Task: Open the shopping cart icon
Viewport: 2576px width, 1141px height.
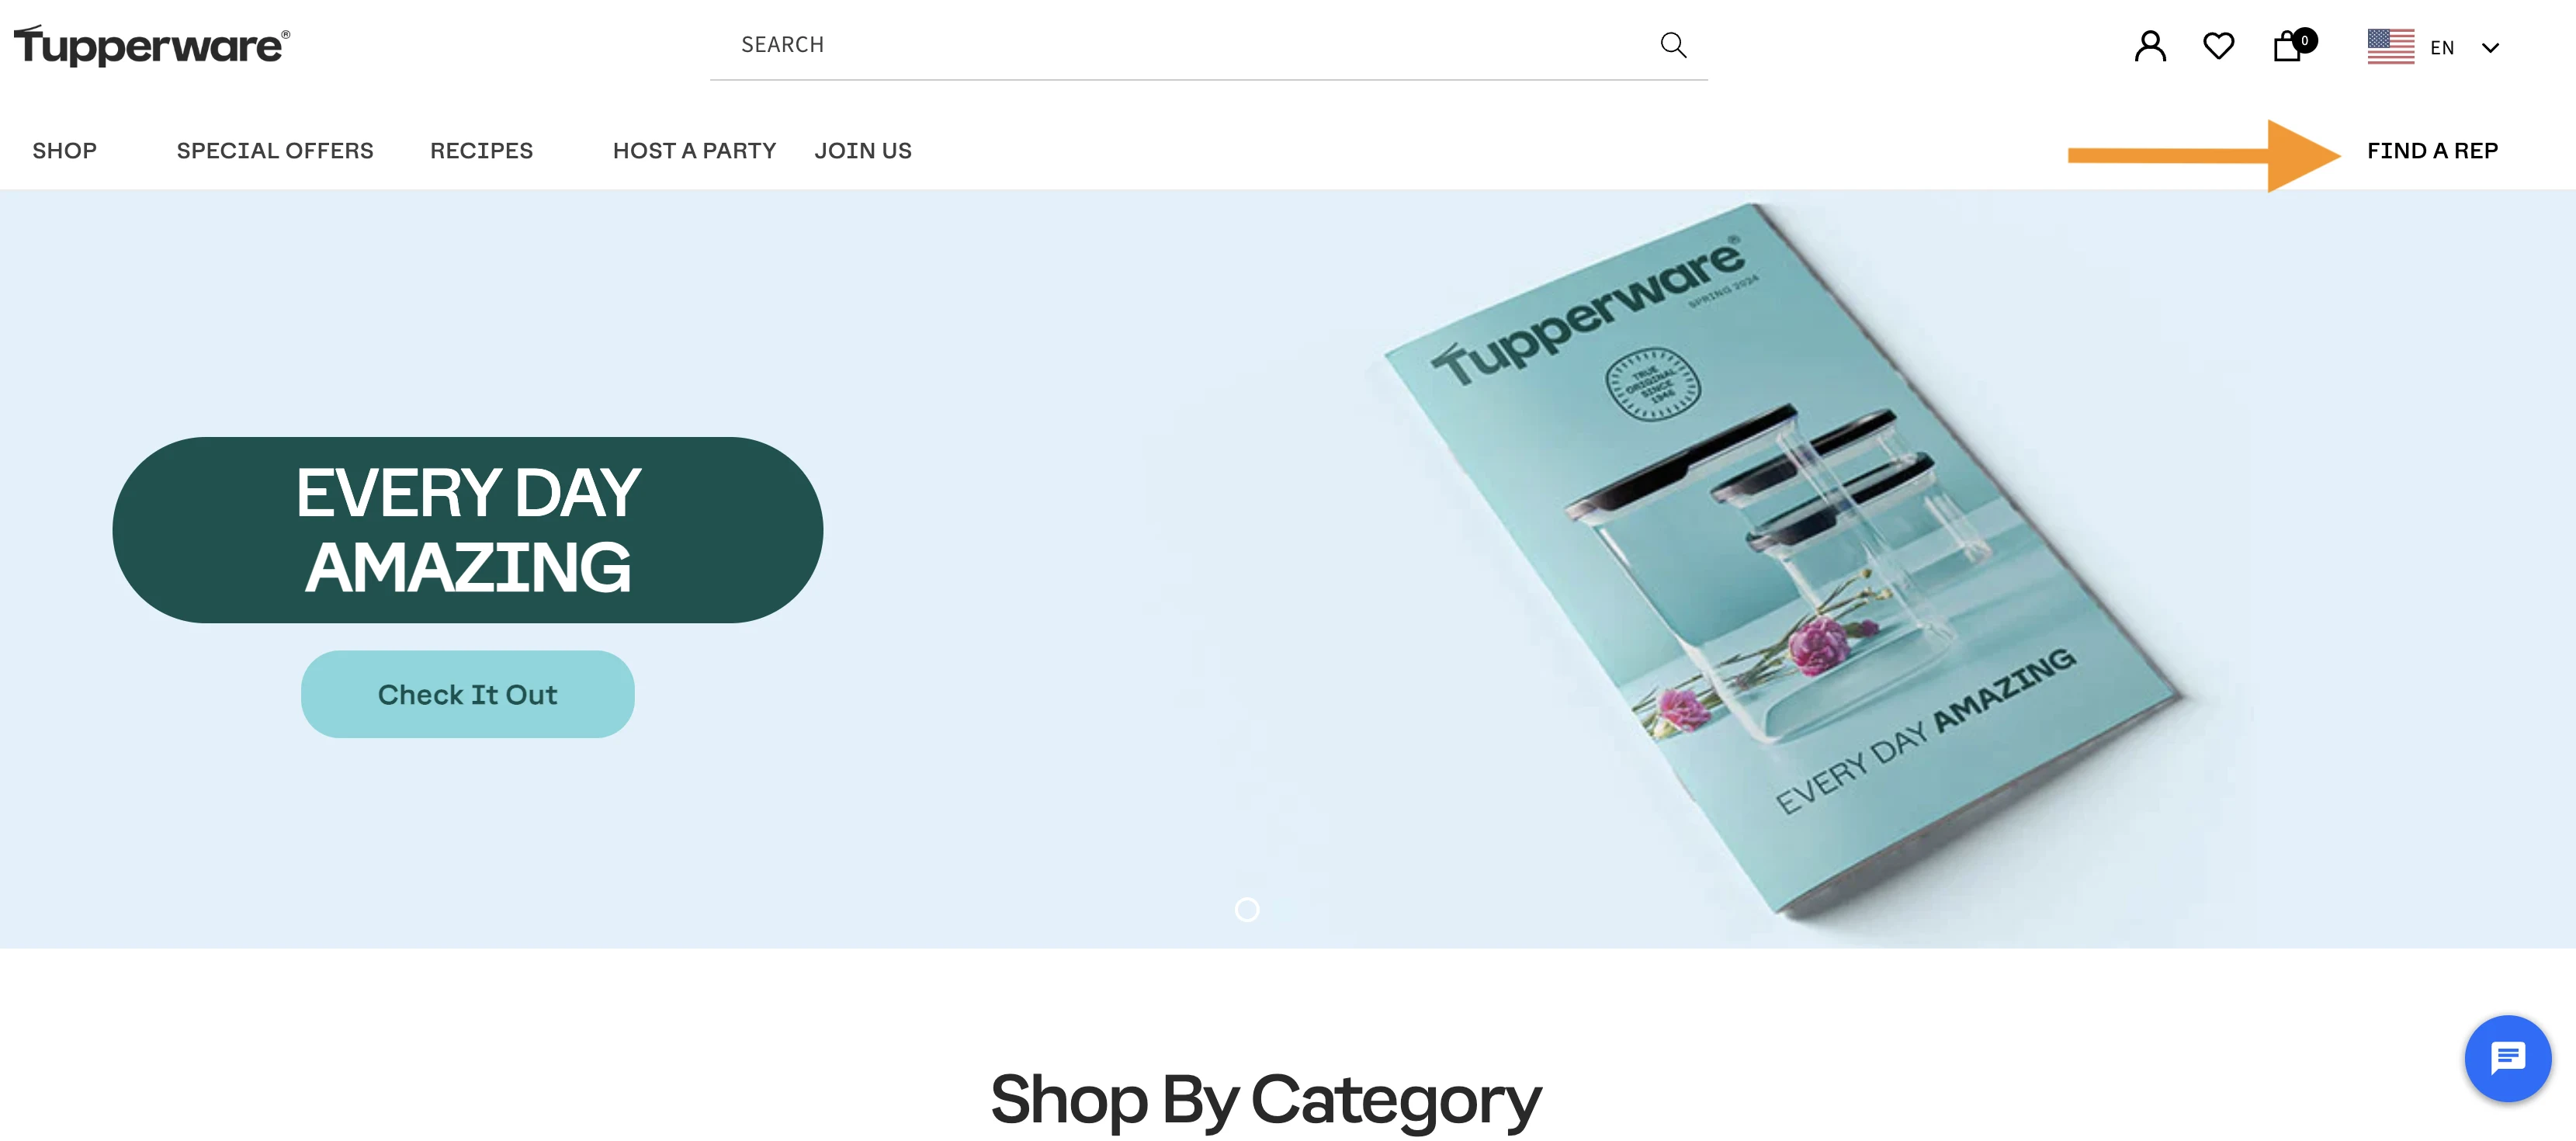Action: click(2290, 44)
